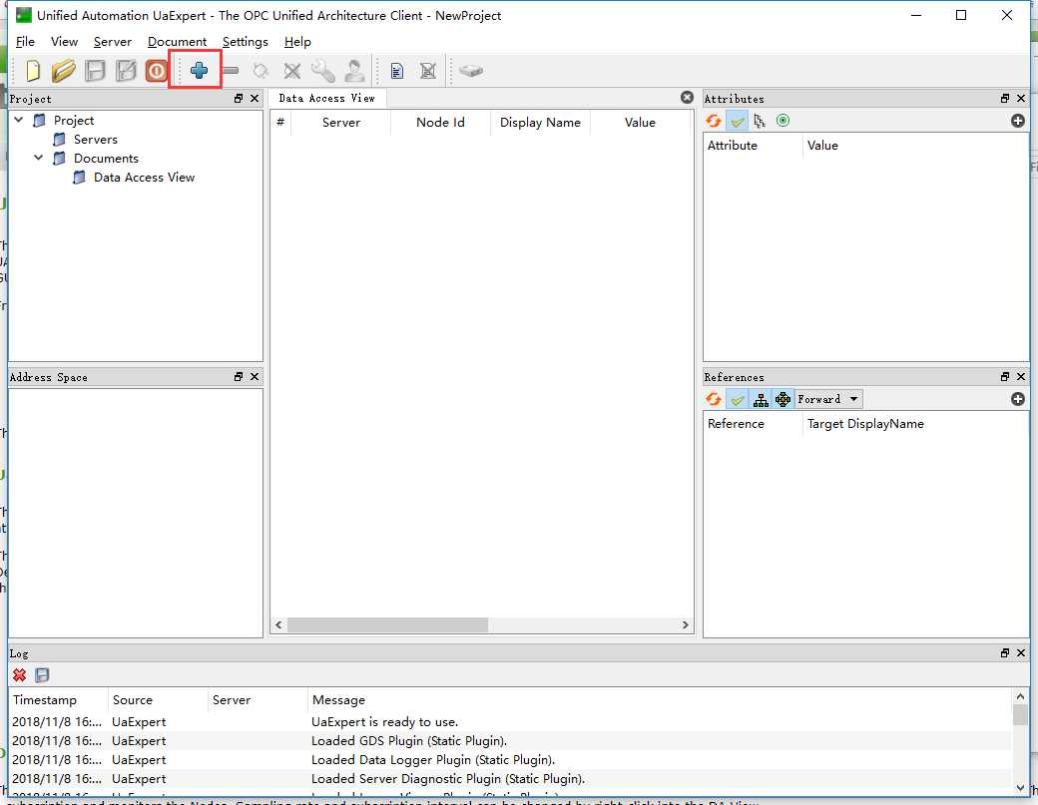Select the Documents folder in the tree
The image size is (1038, 805).
pyautogui.click(x=106, y=158)
